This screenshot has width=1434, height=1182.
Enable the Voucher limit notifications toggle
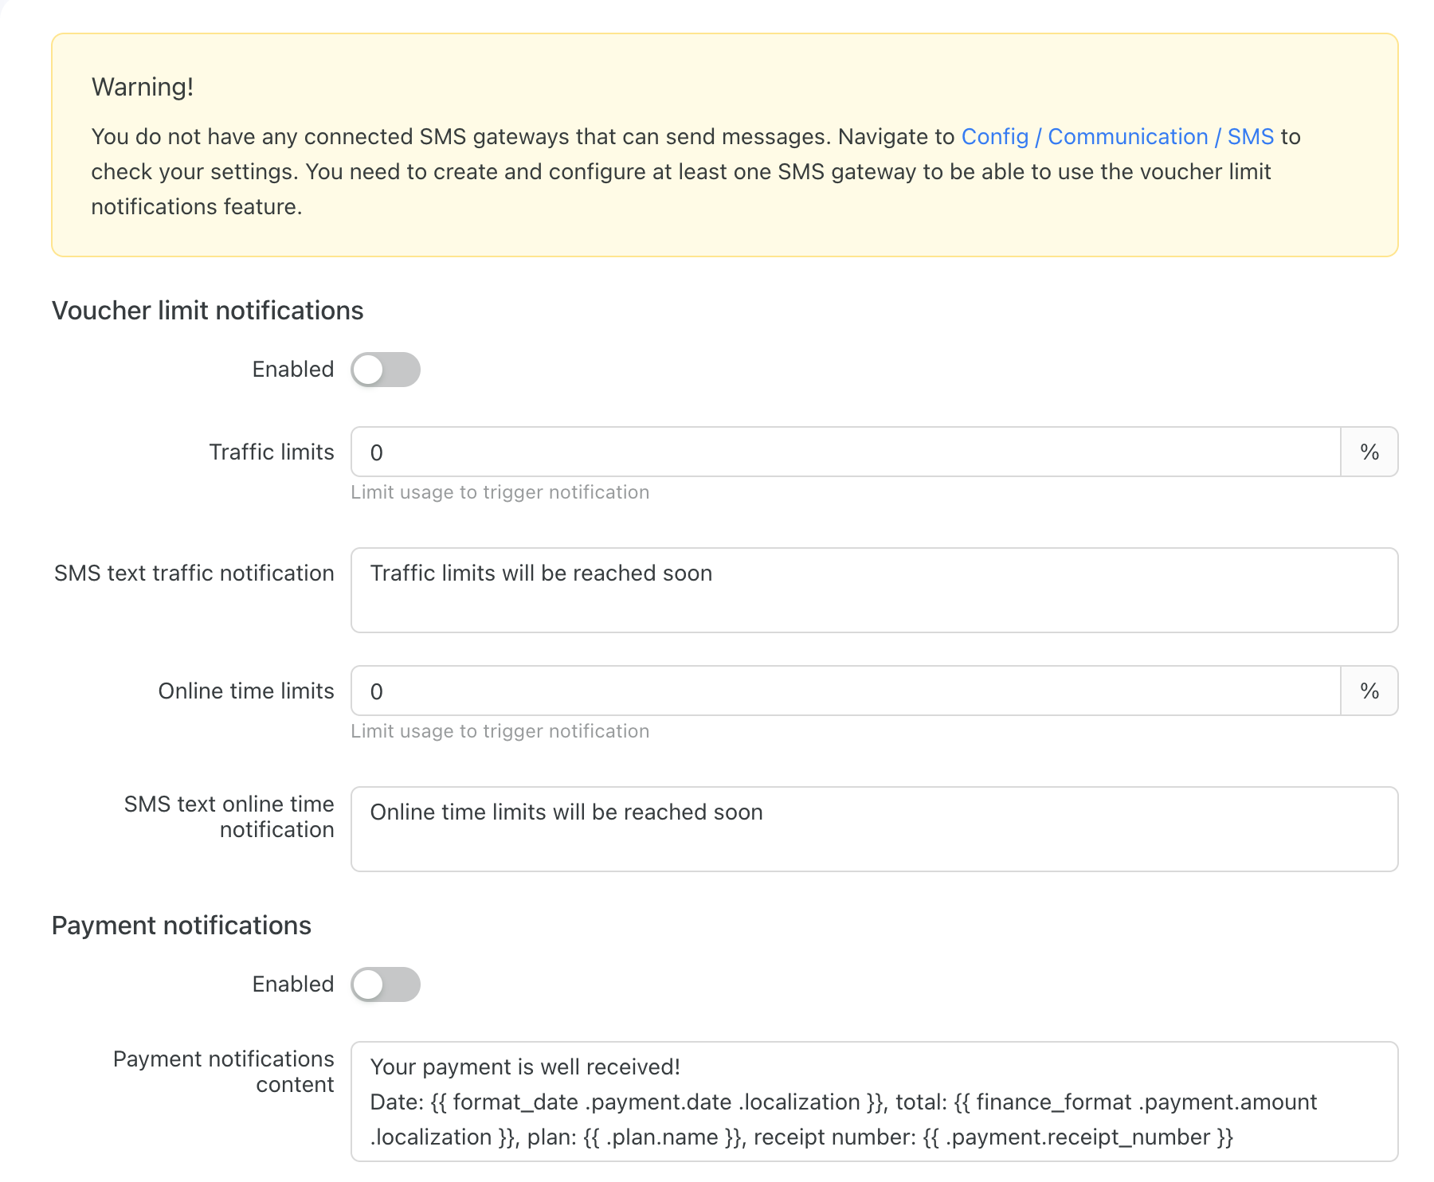click(x=386, y=370)
